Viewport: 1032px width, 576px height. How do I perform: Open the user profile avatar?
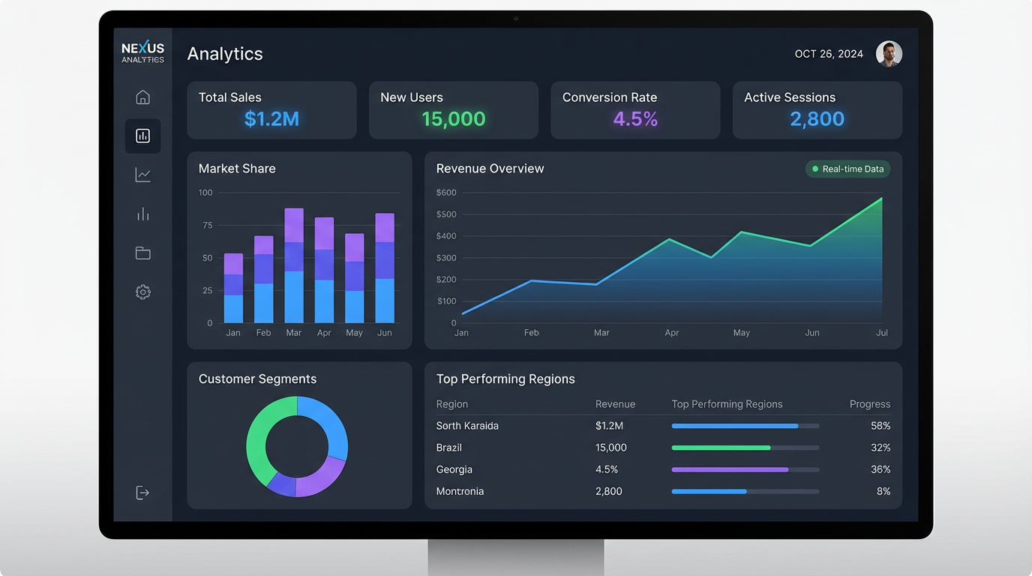889,53
